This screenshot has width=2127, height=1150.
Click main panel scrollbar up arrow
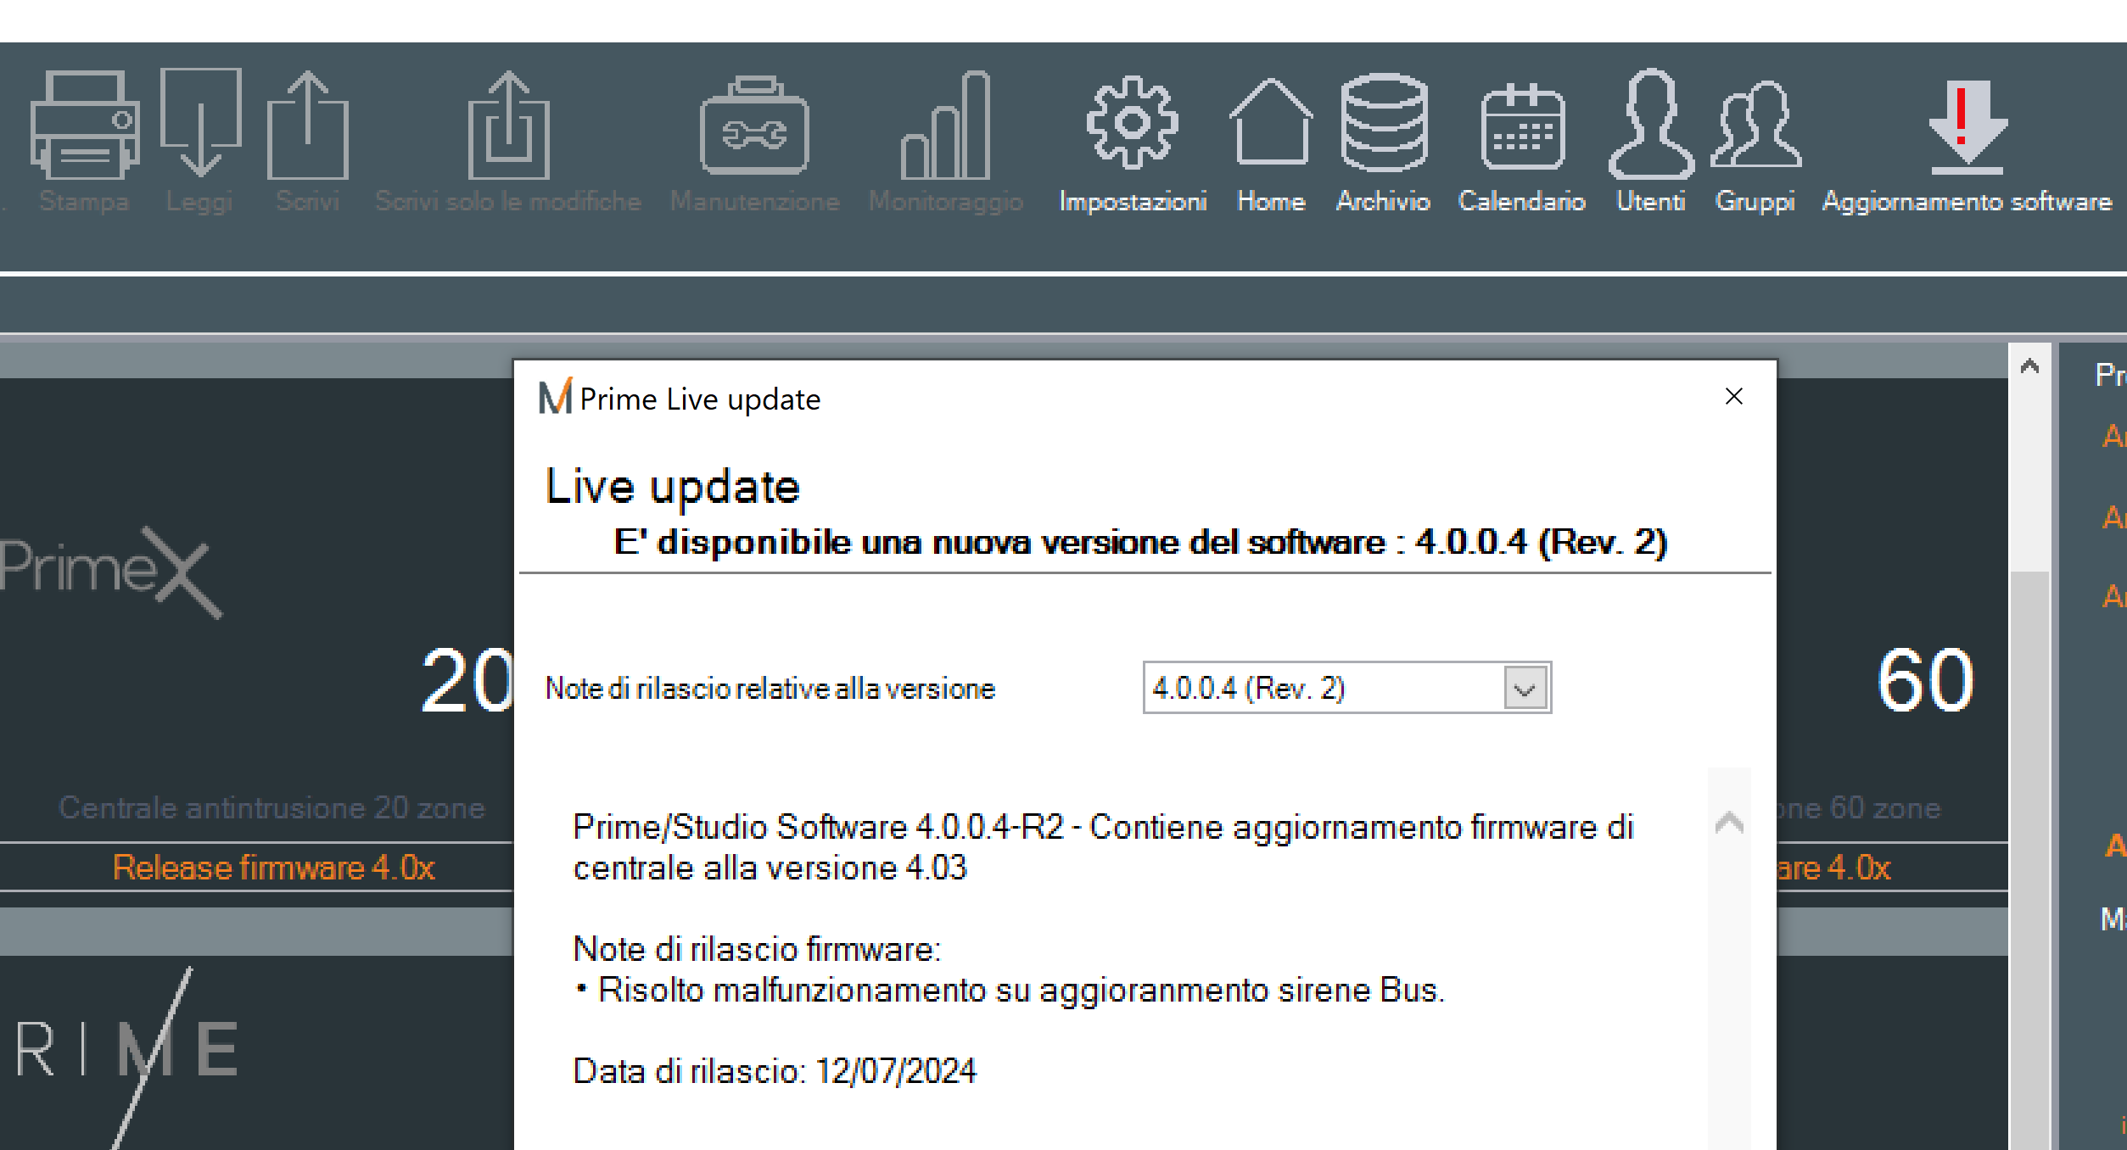(2029, 366)
